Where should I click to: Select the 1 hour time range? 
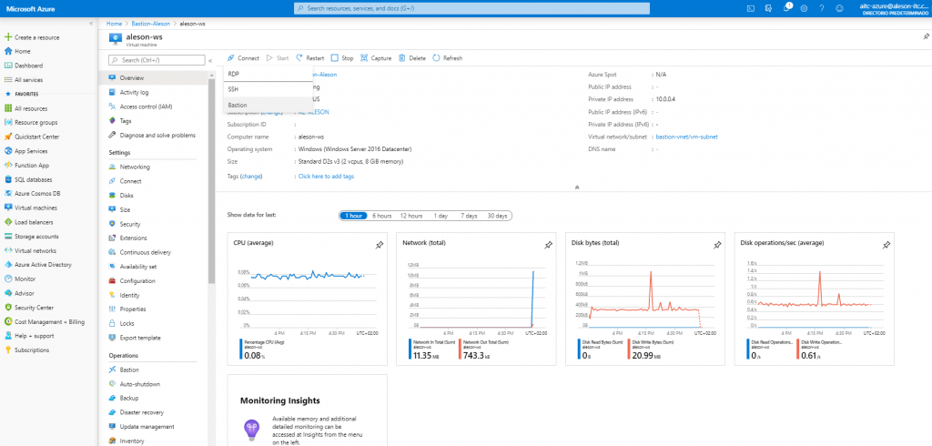pyautogui.click(x=354, y=216)
